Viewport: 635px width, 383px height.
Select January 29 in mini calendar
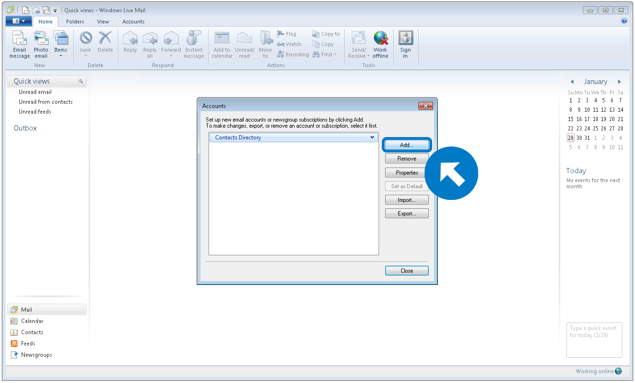[571, 138]
